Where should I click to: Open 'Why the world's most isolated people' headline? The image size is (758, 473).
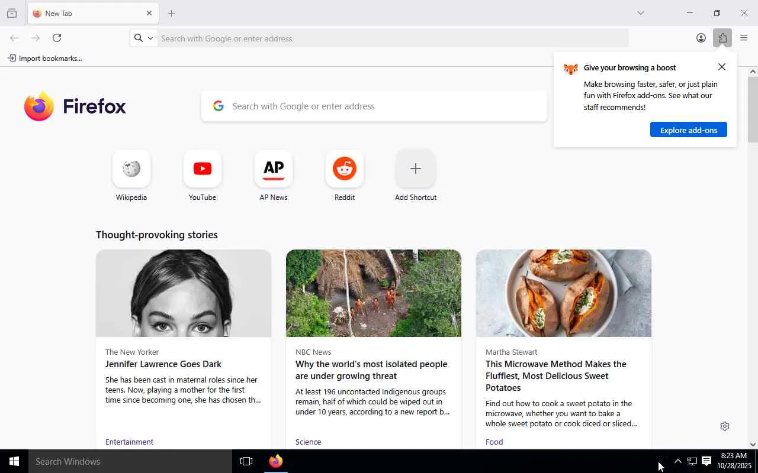(x=371, y=370)
